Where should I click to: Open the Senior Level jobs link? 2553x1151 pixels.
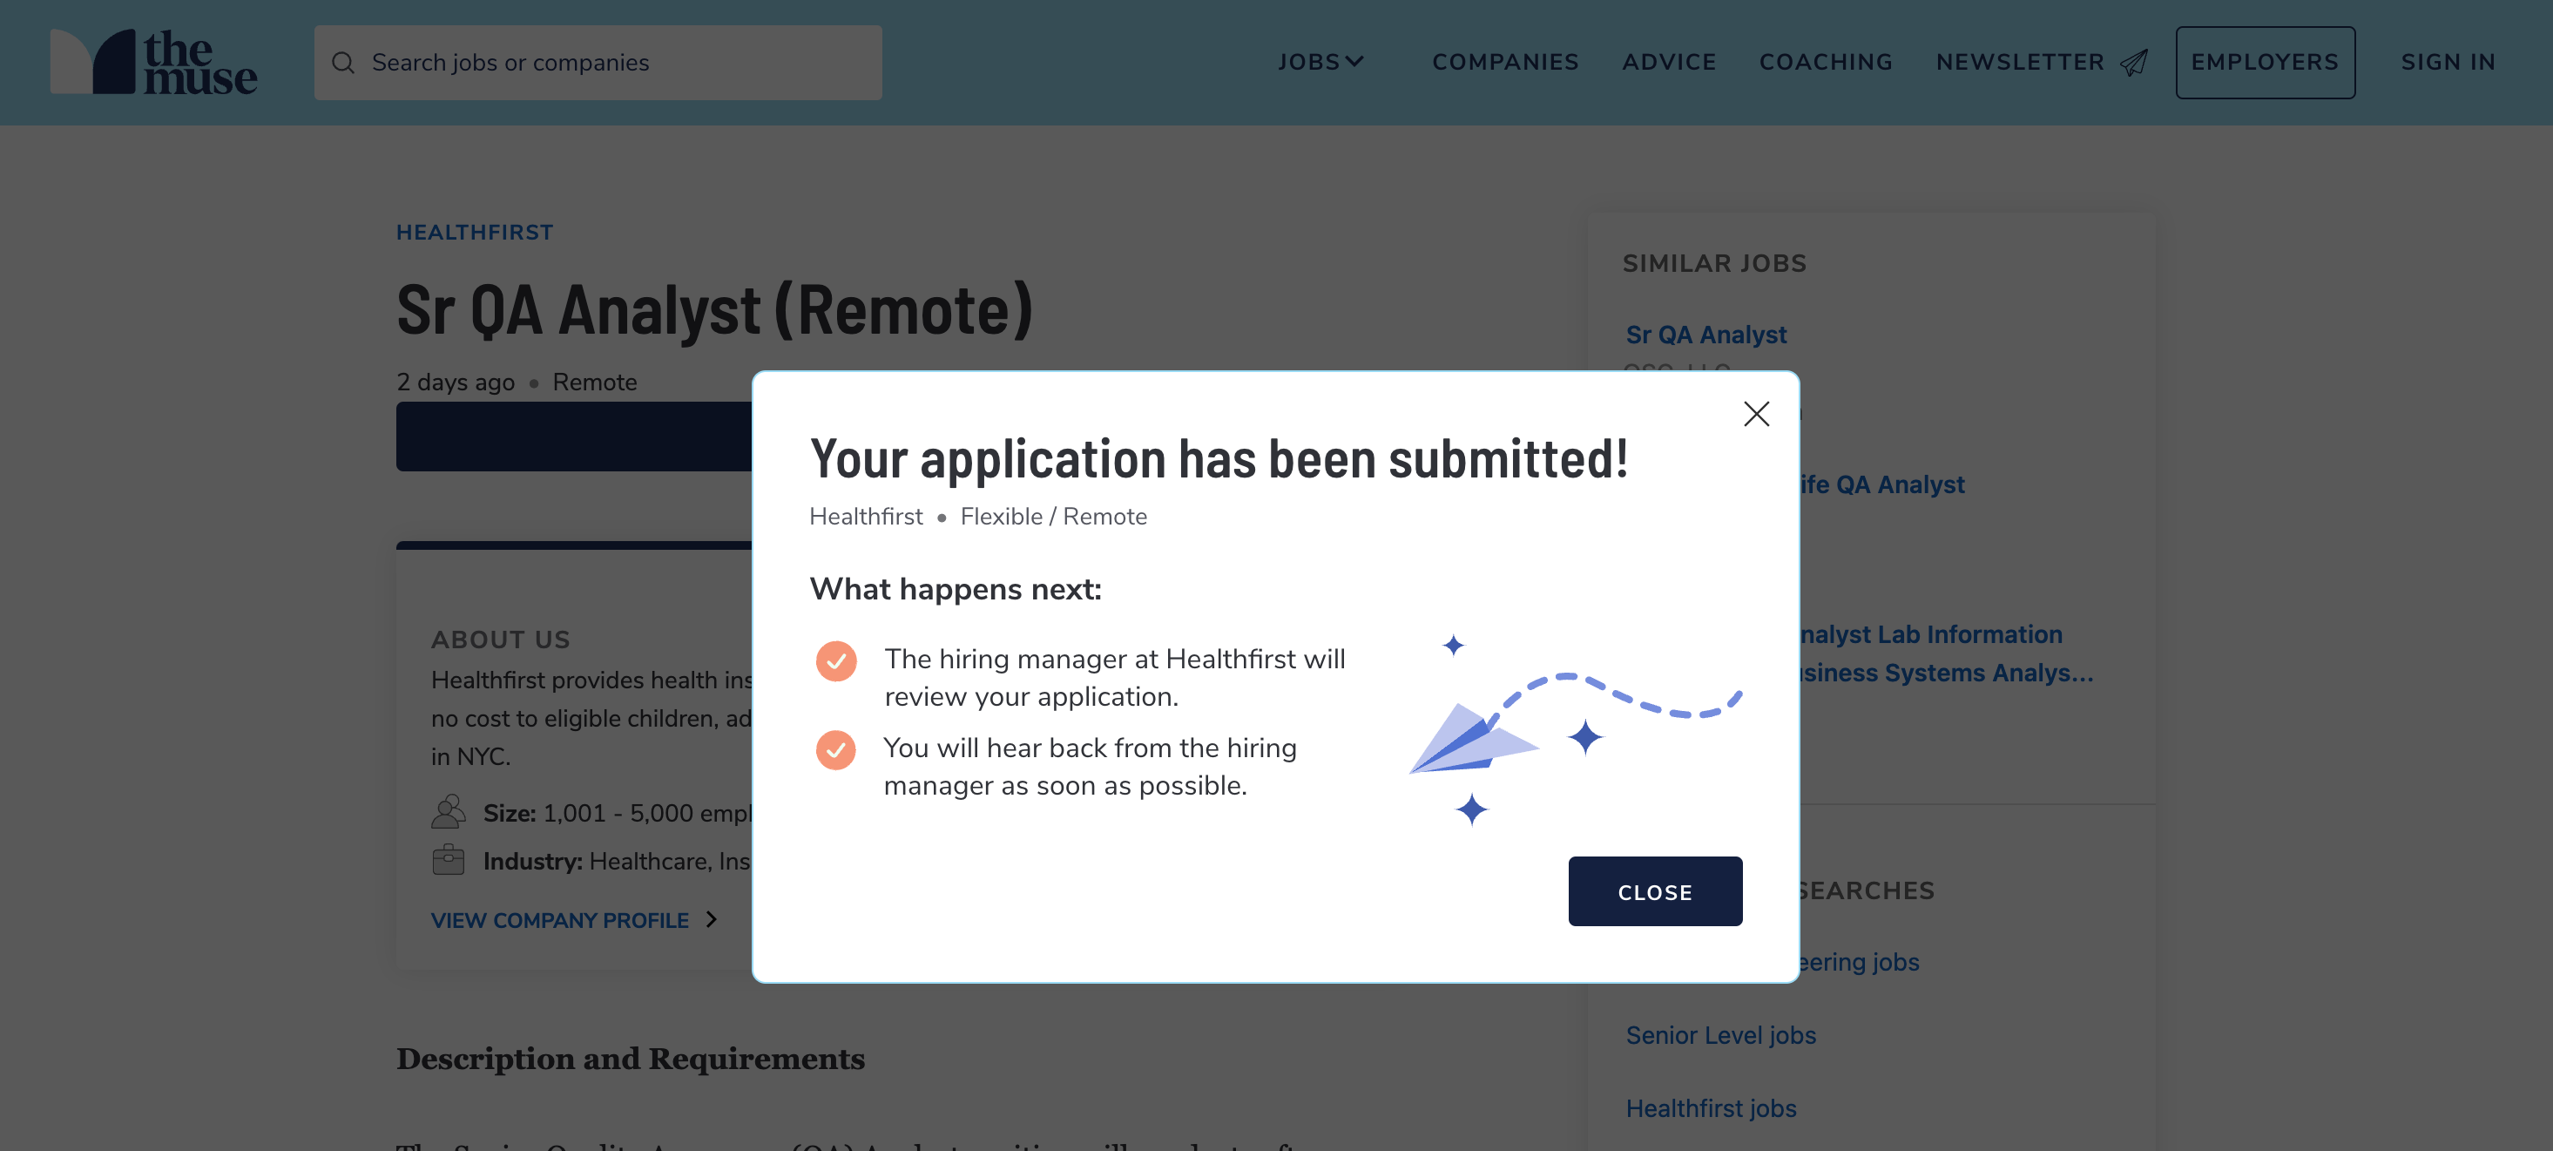(1720, 1035)
